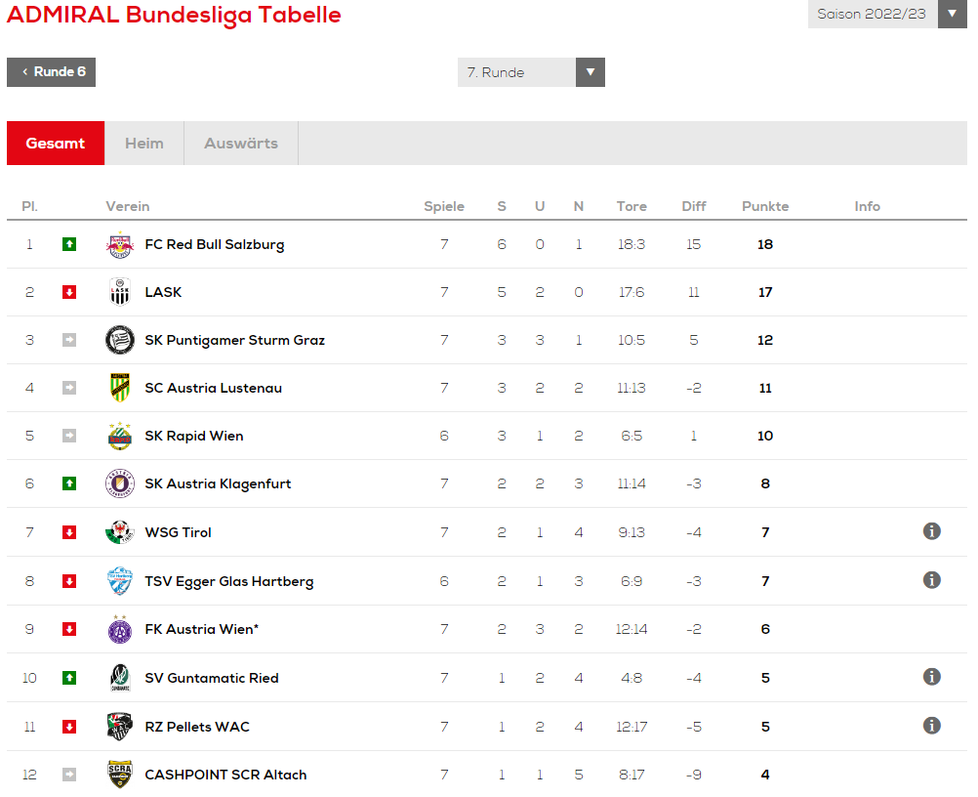Screen dimensions: 978x797
Task: Click the FC Red Bull Salzburg club logo
Action: [120, 244]
